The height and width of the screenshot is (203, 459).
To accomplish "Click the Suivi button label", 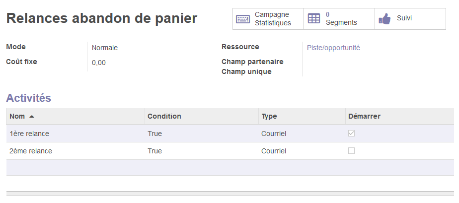I will pos(404,18).
